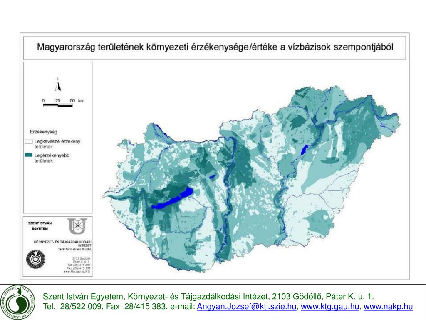
Task: Click the 'Érzékenység' legend heading
Action: (44, 132)
